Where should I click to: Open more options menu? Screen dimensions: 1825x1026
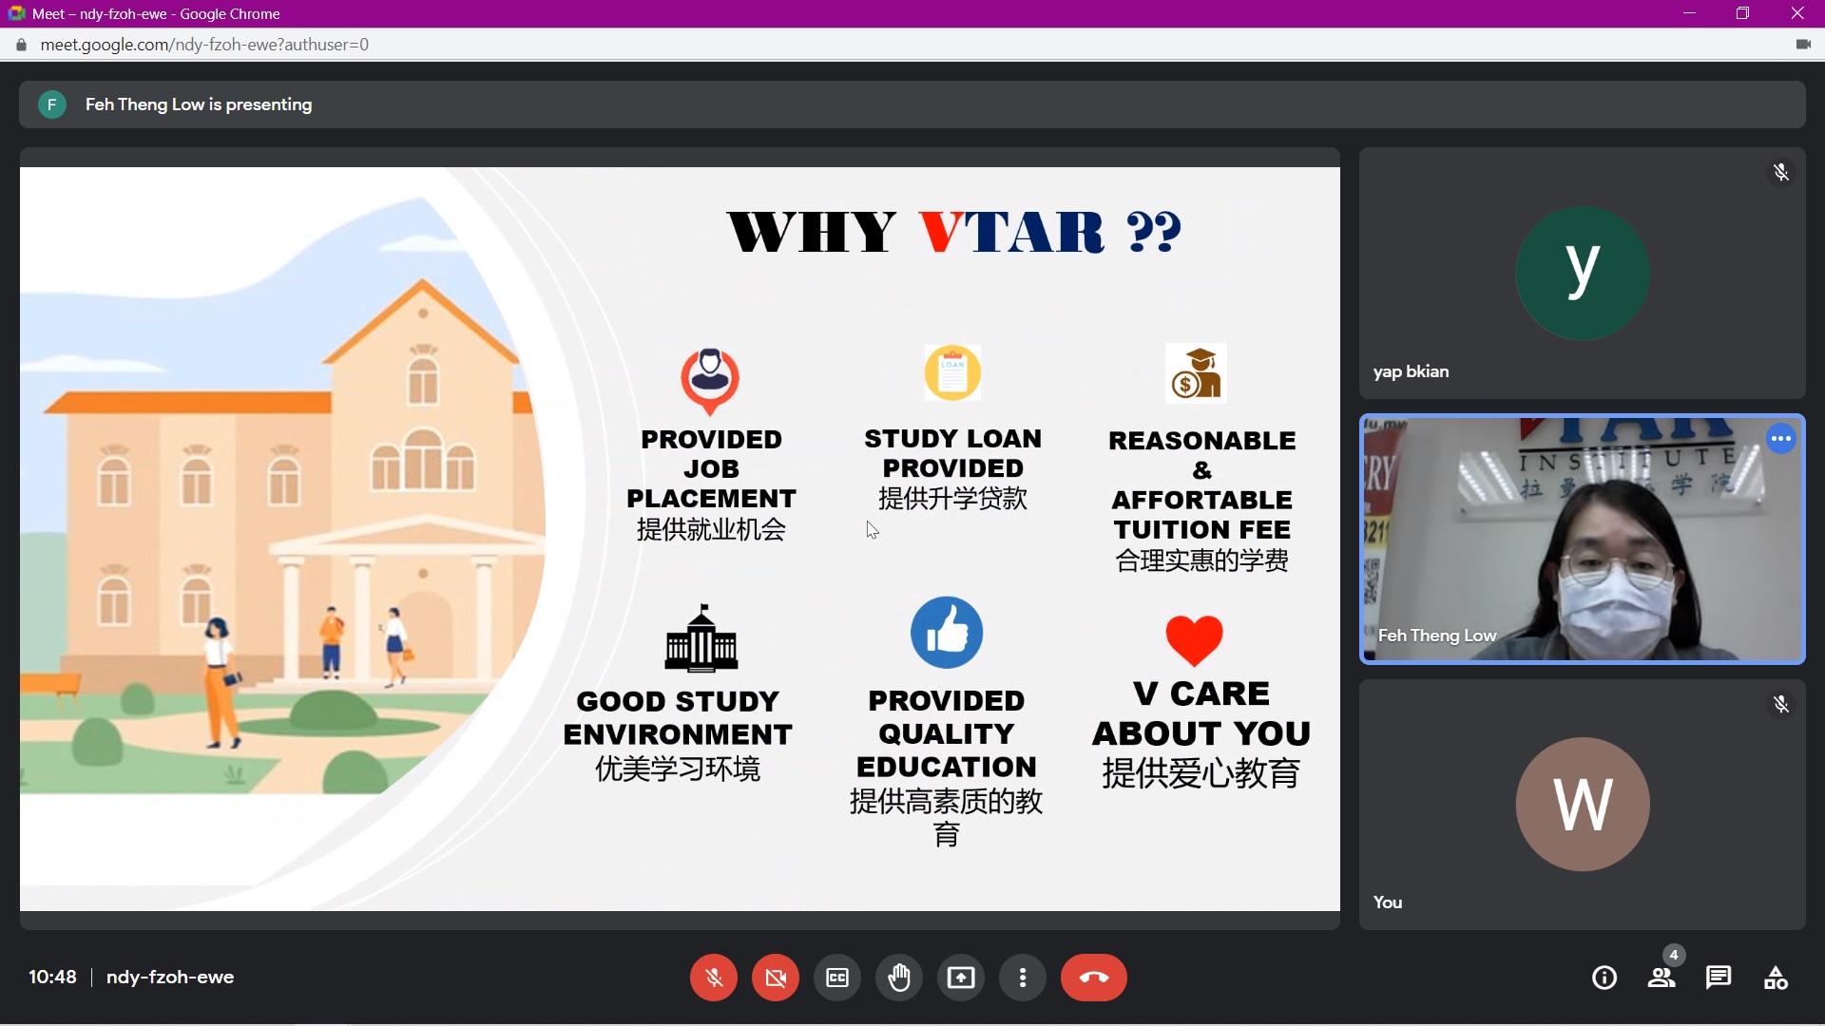1023,978
